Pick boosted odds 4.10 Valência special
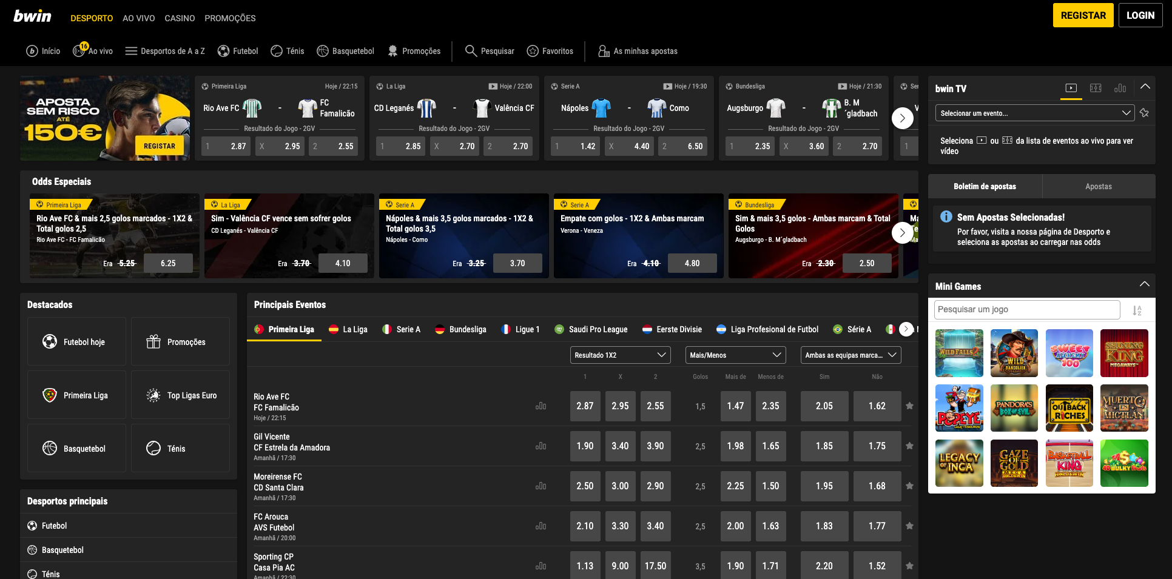The image size is (1172, 579). [x=343, y=263]
